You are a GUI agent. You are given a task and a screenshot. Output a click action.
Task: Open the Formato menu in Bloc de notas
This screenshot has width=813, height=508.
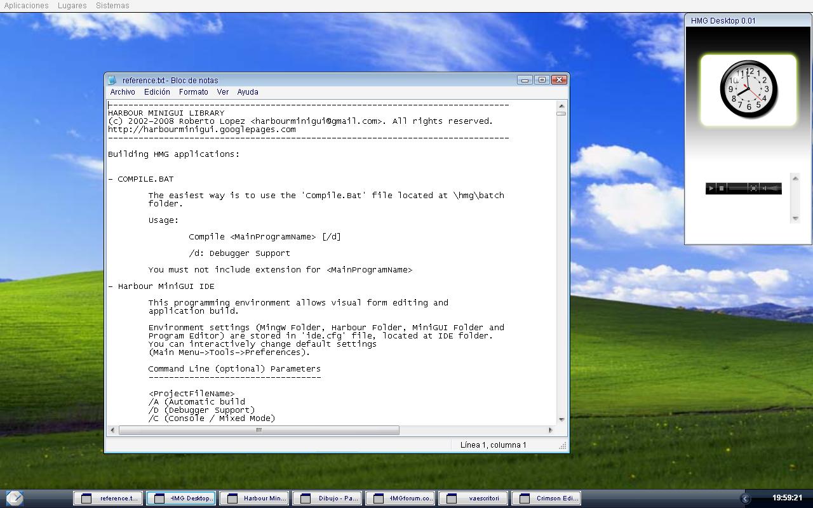click(x=193, y=91)
